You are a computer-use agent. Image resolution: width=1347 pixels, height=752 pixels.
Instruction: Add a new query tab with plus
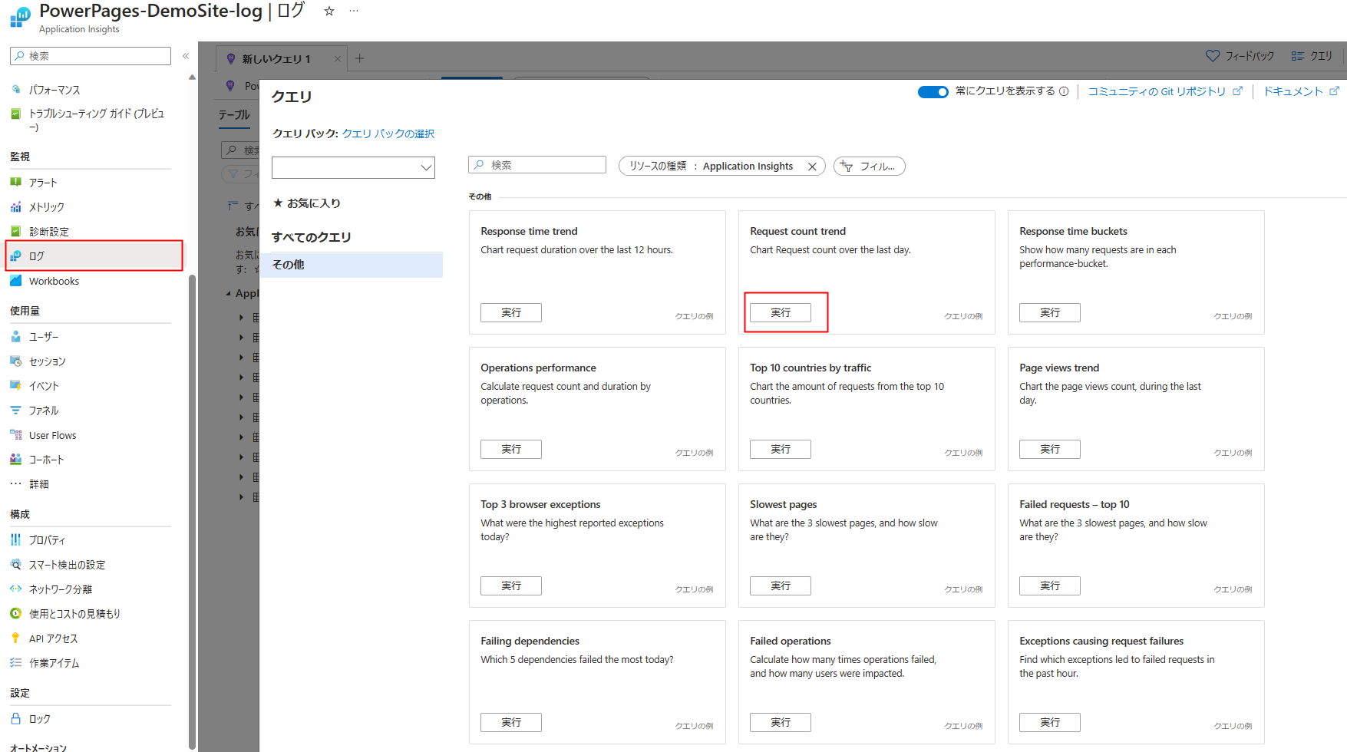(x=359, y=58)
